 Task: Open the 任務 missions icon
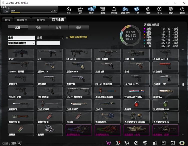click(137, 10)
